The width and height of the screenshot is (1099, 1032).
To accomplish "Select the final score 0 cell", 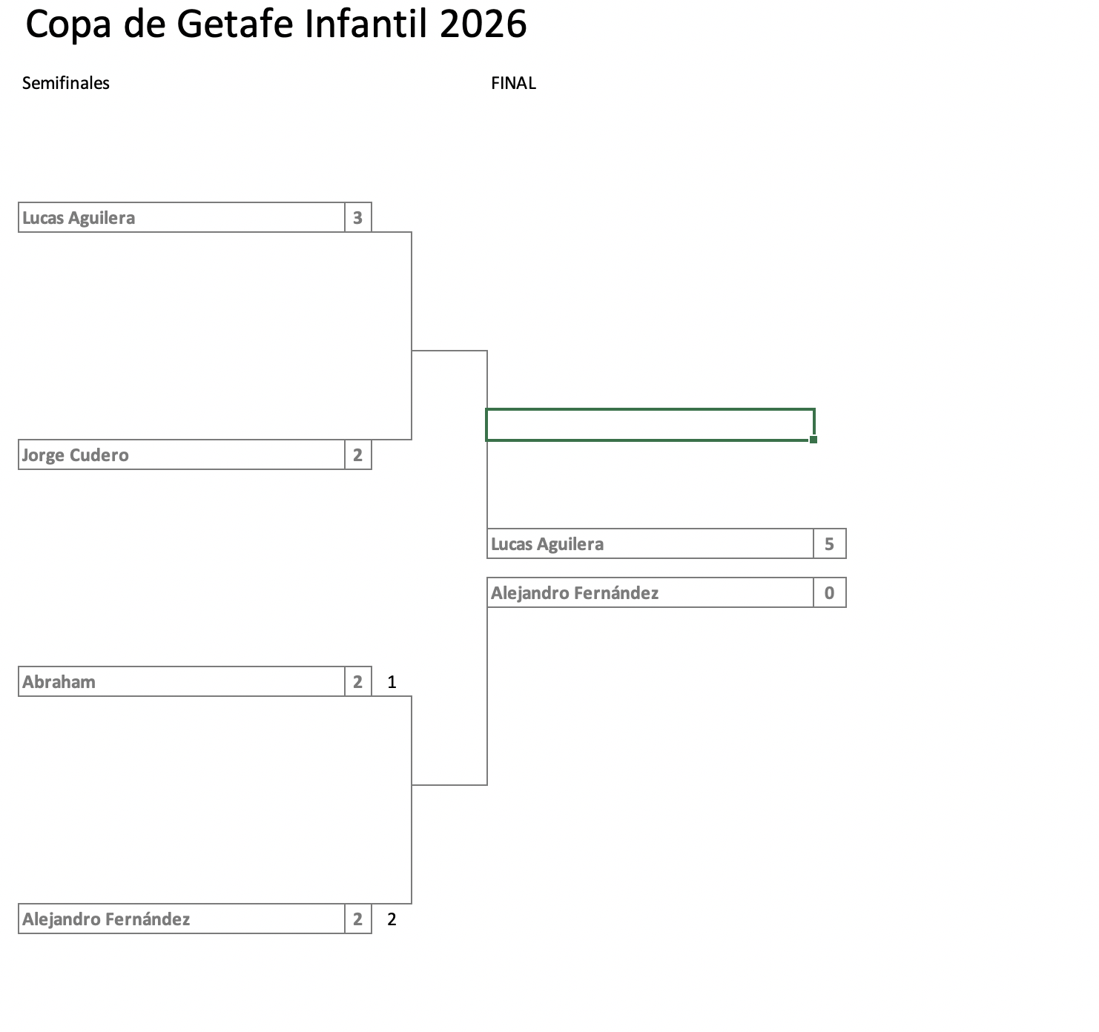I will click(830, 592).
